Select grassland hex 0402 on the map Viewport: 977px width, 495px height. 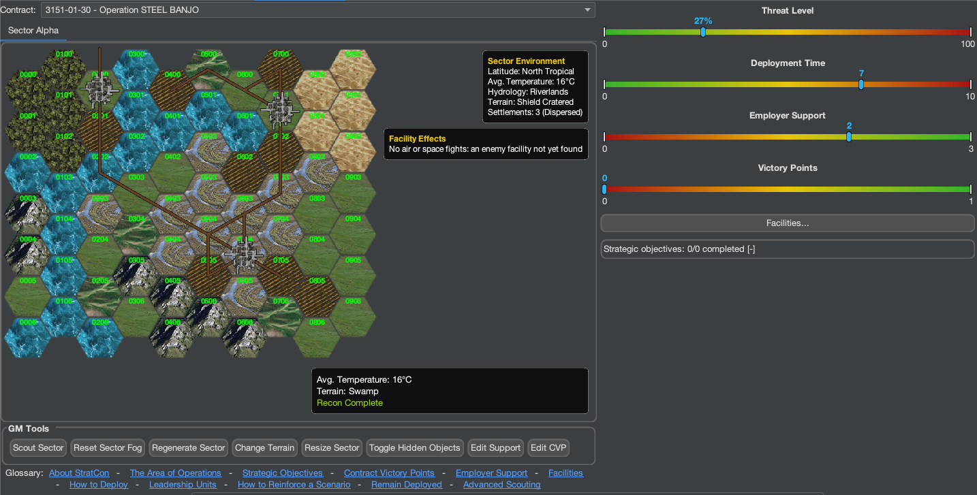pos(172,172)
